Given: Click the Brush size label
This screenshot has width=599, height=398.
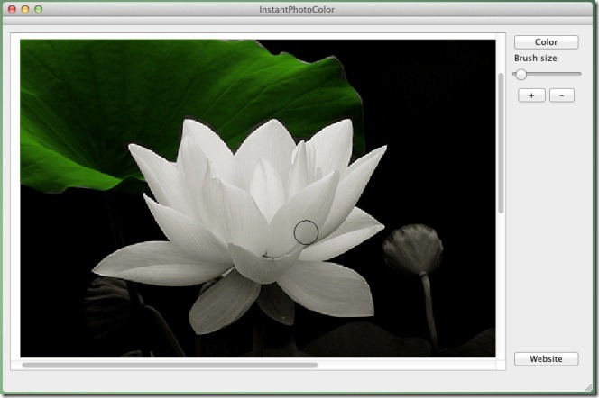Looking at the screenshot, I should tap(535, 59).
